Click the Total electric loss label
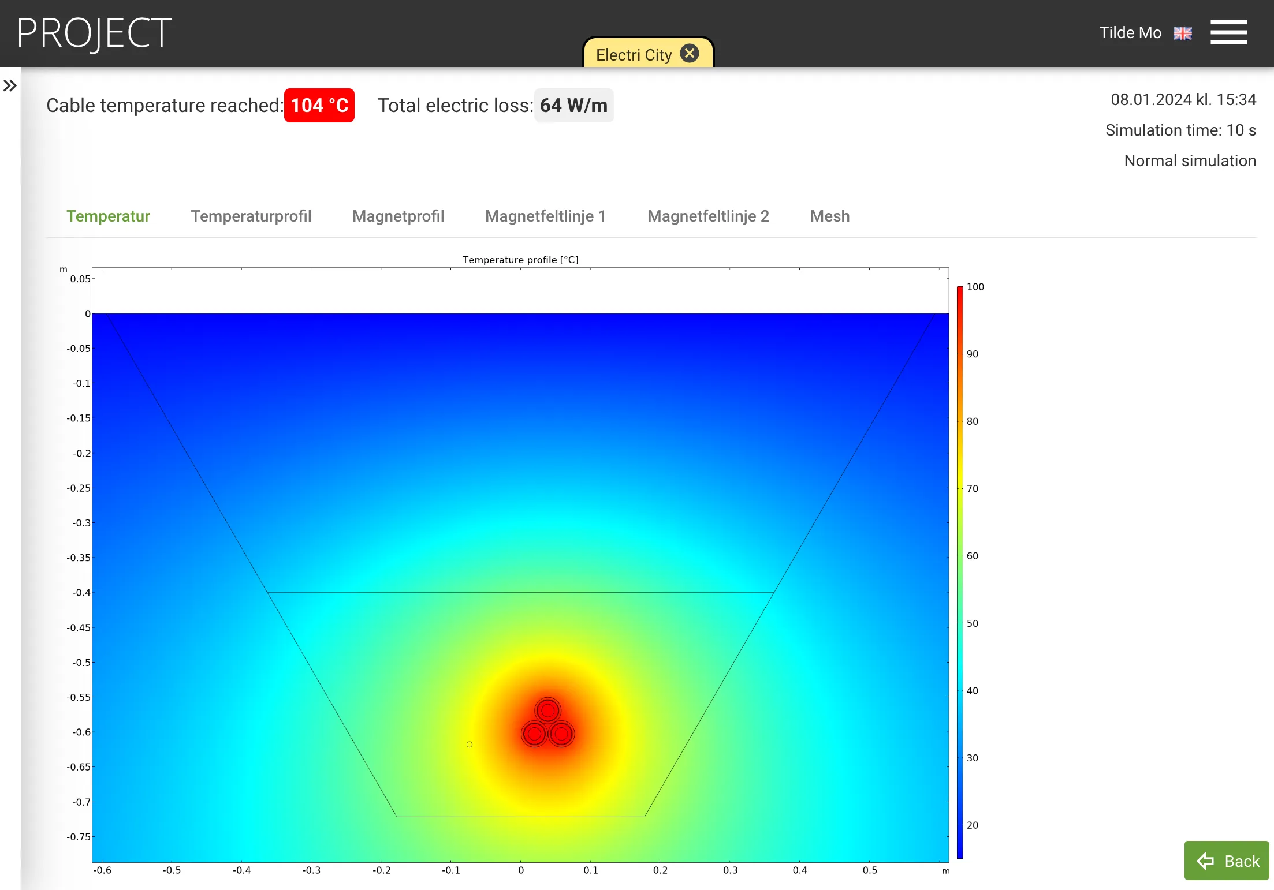This screenshot has width=1274, height=890. pos(455,106)
